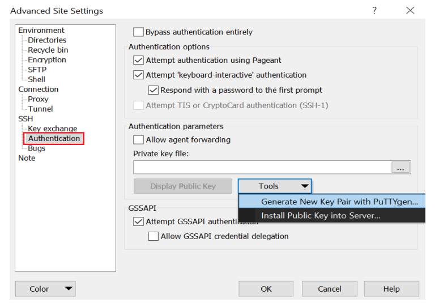This screenshot has width=439, height=307.
Task: Focus the Private key file field
Action: pos(262,167)
